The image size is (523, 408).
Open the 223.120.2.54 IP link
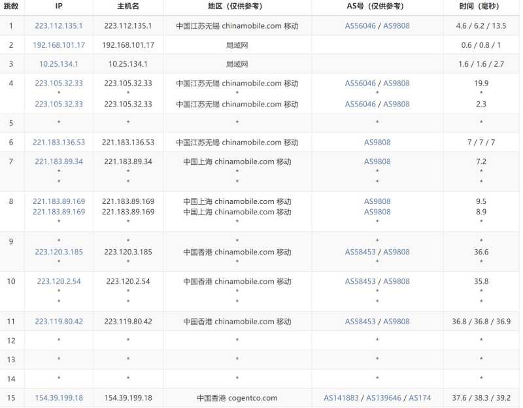click(x=59, y=281)
